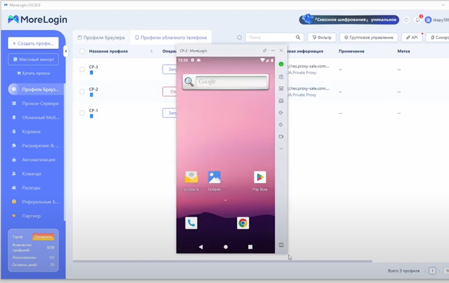Start the CP-3 profile button
This screenshot has height=283, width=449.
coord(170,69)
